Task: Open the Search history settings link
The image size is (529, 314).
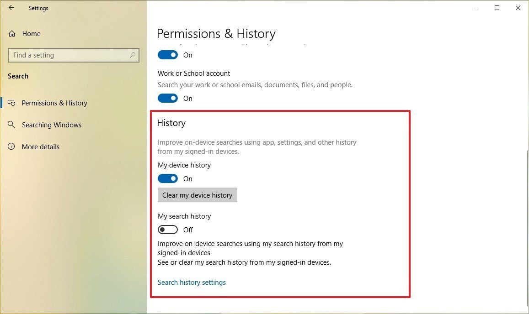Action: [x=192, y=282]
